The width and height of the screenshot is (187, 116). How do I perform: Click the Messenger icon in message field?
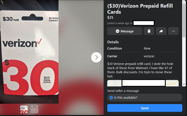[x=111, y=98]
